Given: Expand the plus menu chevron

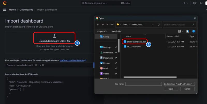Looking at the screenshot, I should coord(187,3).
